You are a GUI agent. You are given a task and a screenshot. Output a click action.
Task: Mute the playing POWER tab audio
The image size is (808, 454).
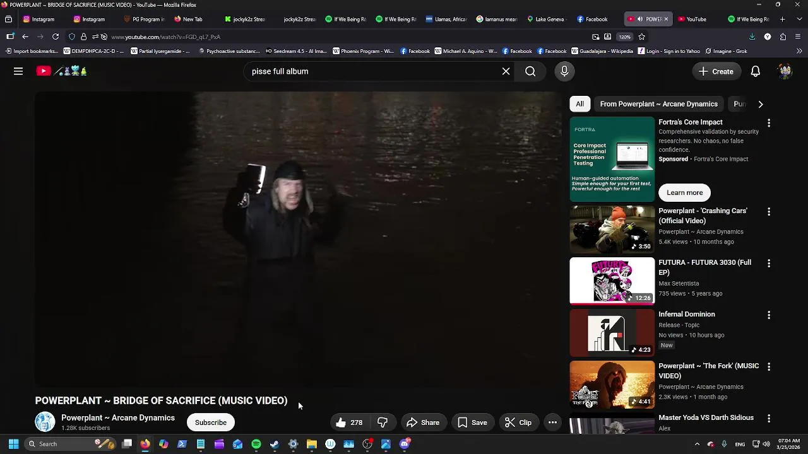[639, 19]
